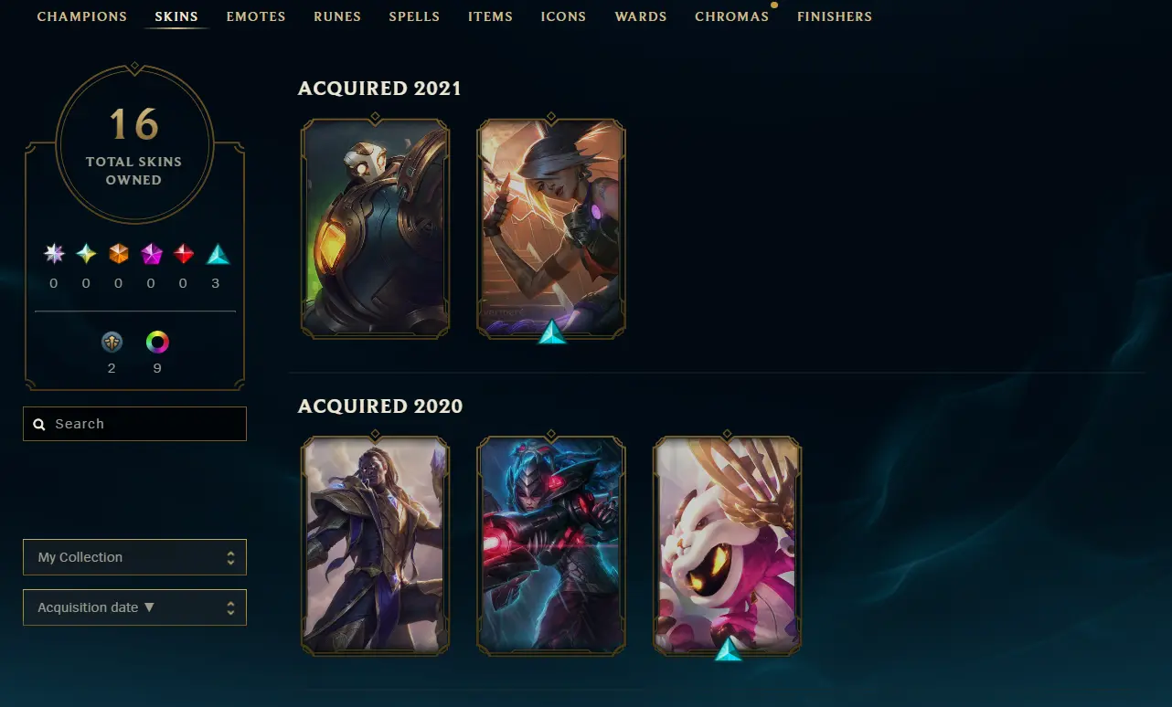Screen dimensions: 1172x707
Task: Open the red-armored skin card from 2020
Action: 551,546
